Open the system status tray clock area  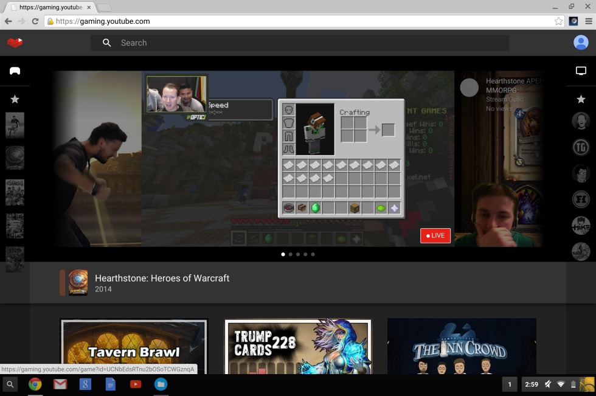[532, 384]
